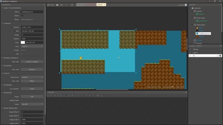Viewport: 223px width, 125px height.
Task: Select the black-icon object type
Action: click(200, 31)
